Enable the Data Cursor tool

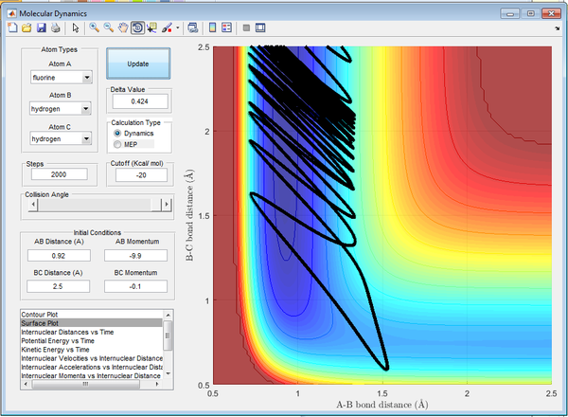tap(151, 28)
